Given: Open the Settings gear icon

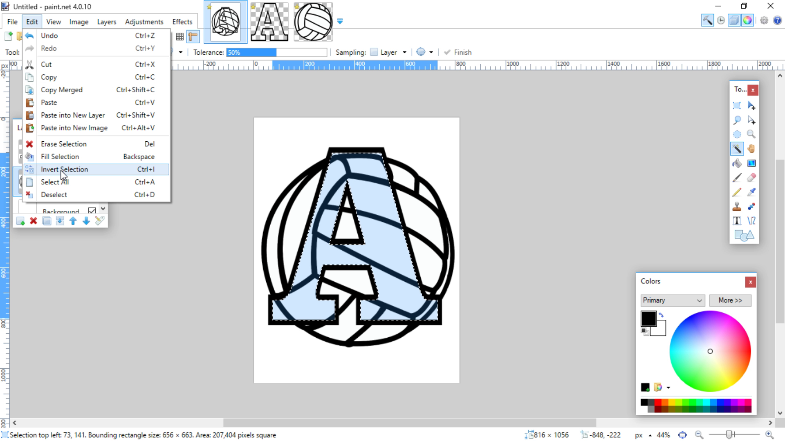Looking at the screenshot, I should 764,20.
